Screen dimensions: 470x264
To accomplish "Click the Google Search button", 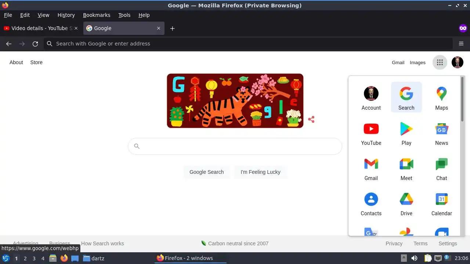I will click(206, 172).
